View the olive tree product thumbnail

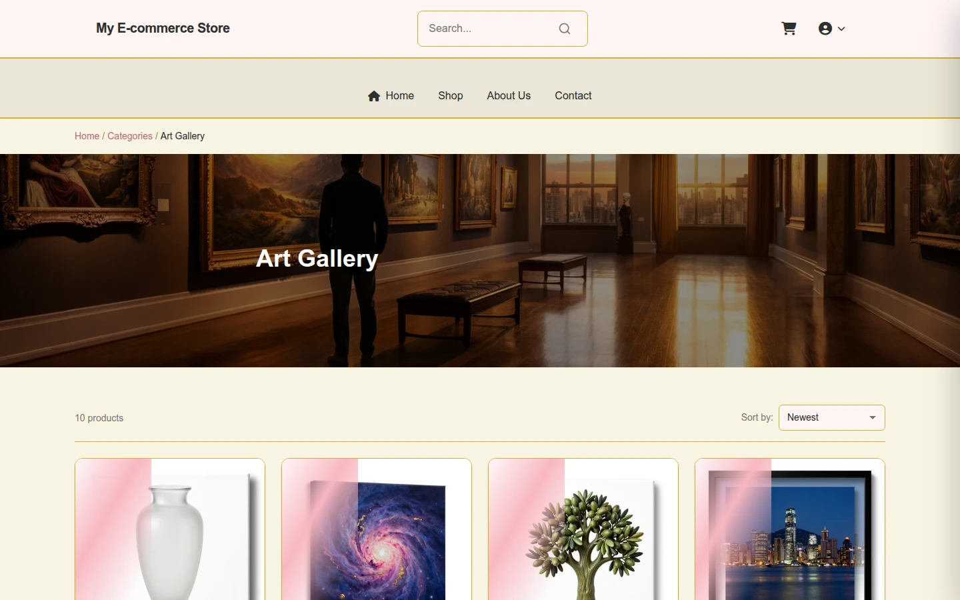(583, 529)
